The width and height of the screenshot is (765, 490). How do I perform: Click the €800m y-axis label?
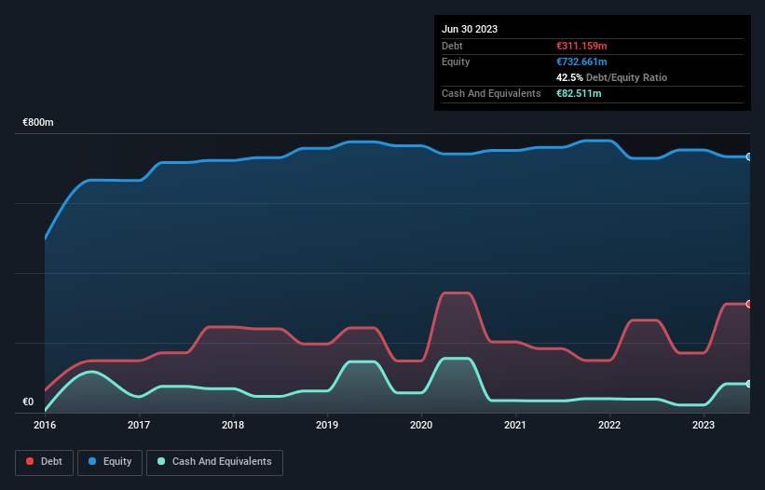(38, 122)
